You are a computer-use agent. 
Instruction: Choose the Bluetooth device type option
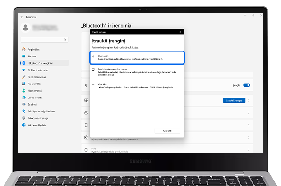(137, 57)
